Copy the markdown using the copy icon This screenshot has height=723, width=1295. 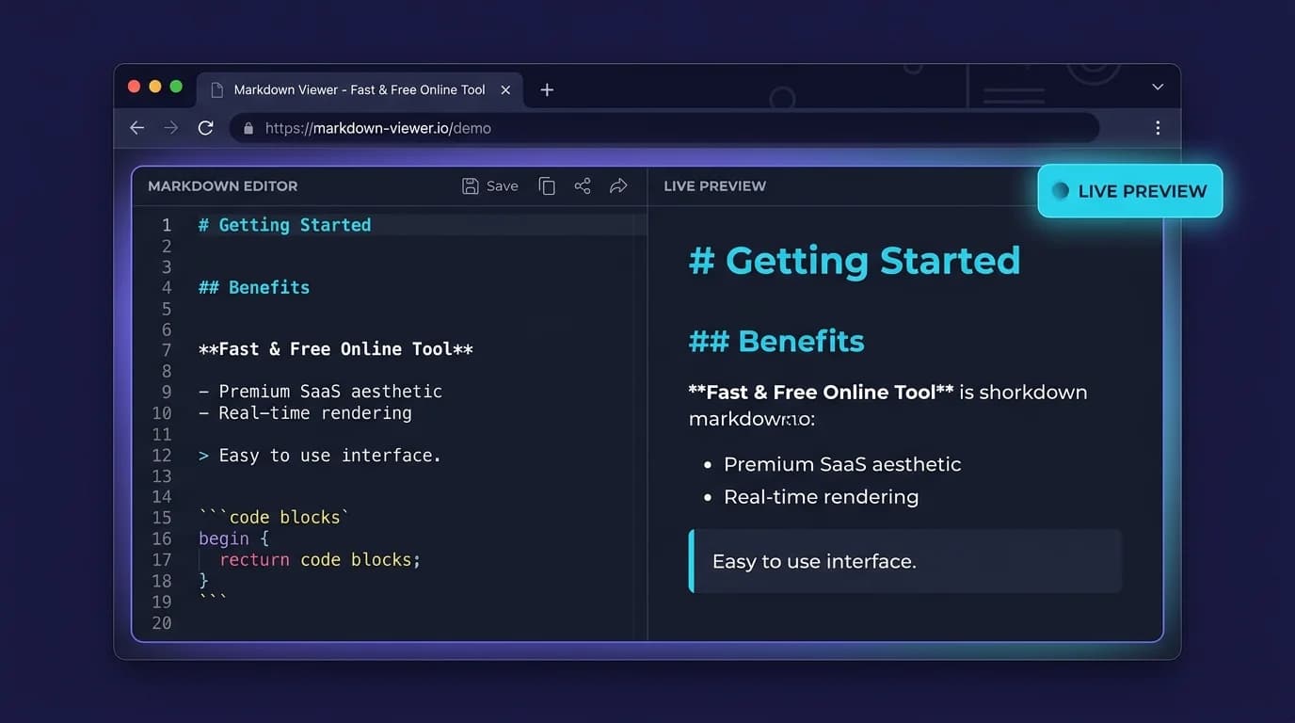tap(547, 185)
